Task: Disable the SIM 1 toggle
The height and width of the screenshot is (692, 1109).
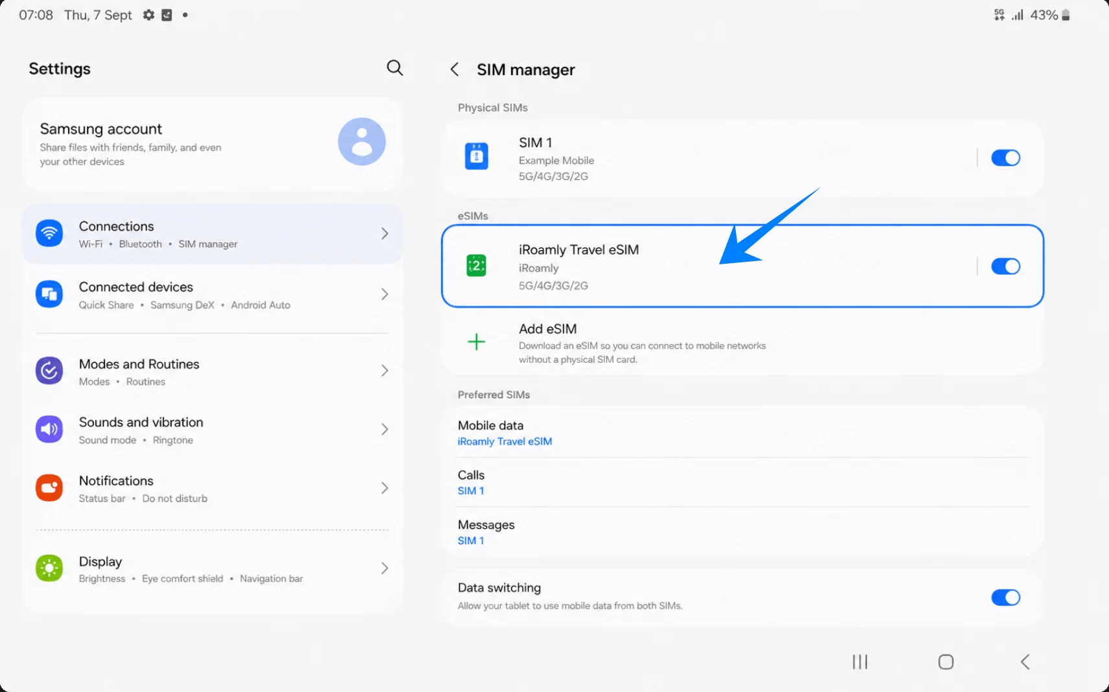Action: click(1005, 157)
